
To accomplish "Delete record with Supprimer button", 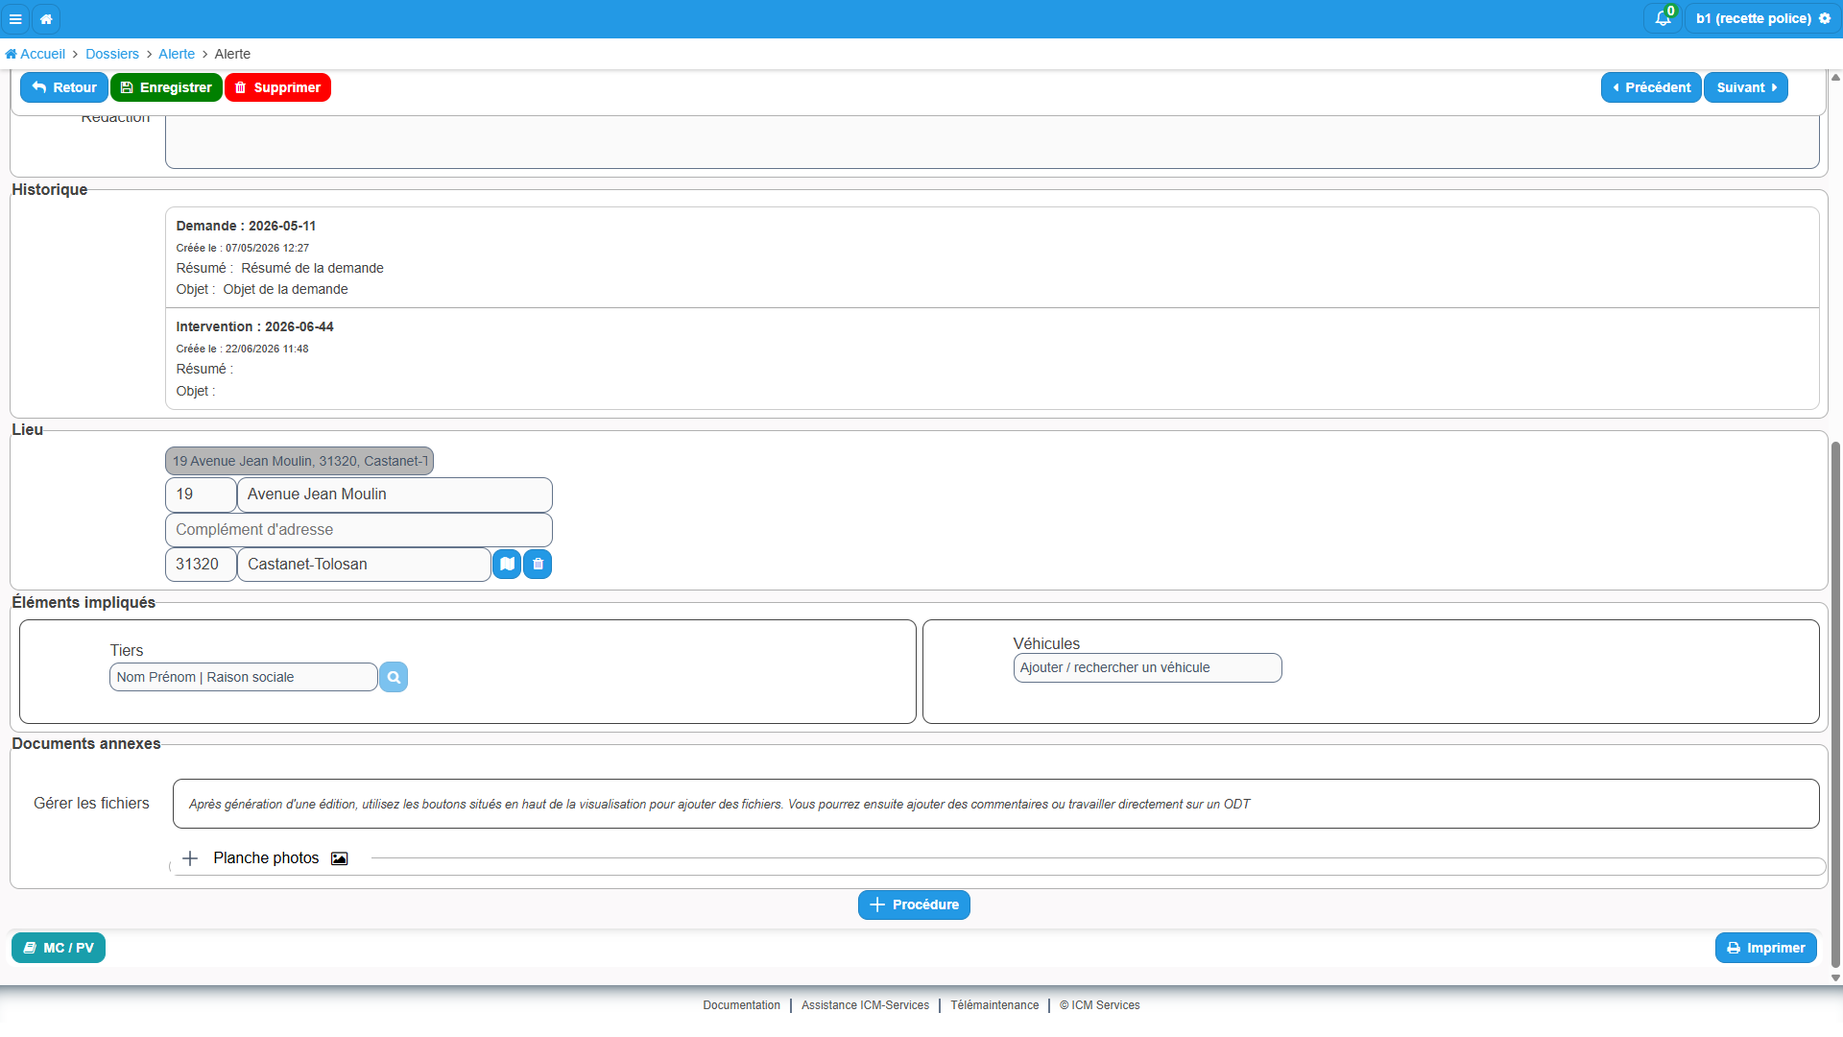I will [277, 87].
